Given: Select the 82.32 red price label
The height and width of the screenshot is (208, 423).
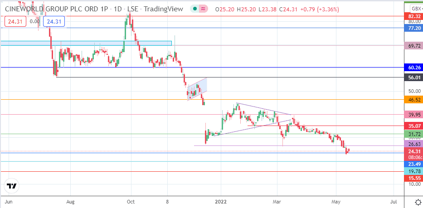Looking at the screenshot, I should pyautogui.click(x=413, y=16).
